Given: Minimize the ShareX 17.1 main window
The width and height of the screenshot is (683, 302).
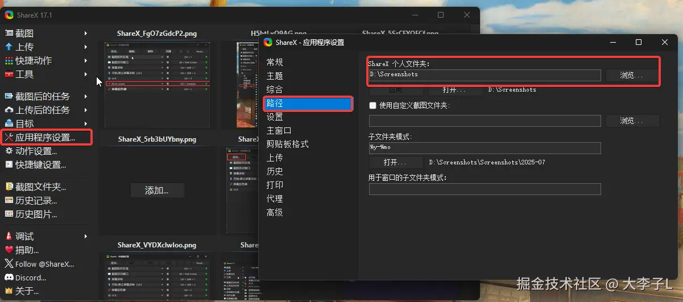Looking at the screenshot, I should pyautogui.click(x=415, y=15).
